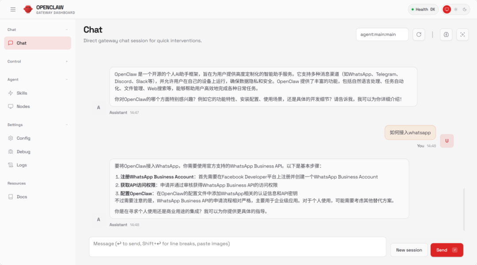Click the message input field
The width and height of the screenshot is (477, 265).
(238, 247)
